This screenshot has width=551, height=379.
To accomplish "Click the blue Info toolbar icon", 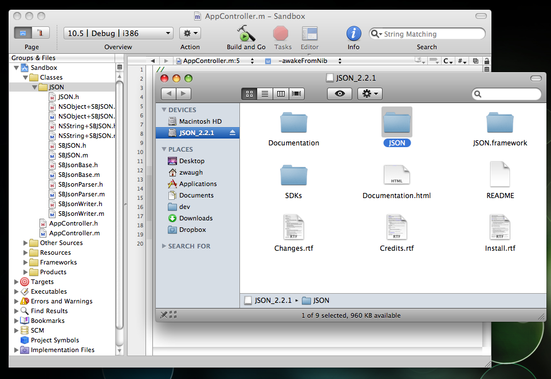I will (x=353, y=34).
